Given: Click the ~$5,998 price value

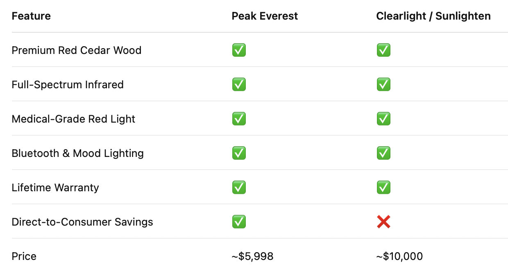Looking at the screenshot, I should point(252,256).
